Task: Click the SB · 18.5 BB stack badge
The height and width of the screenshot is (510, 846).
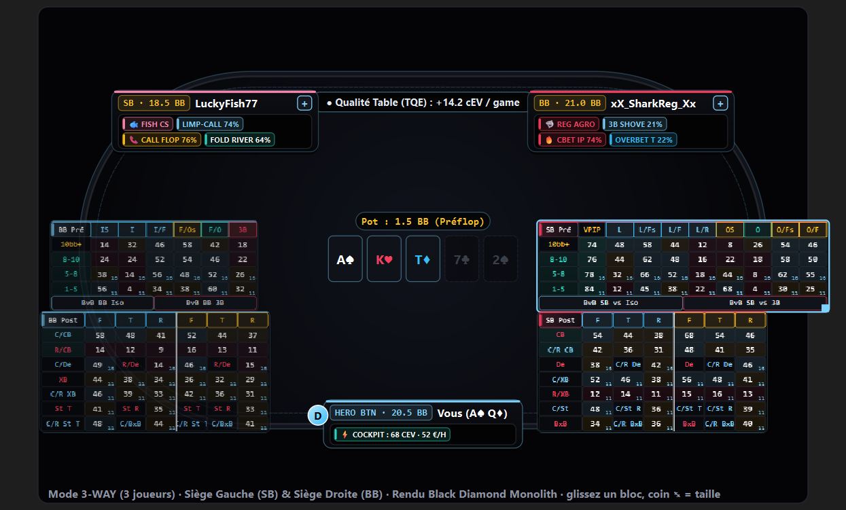Action: [x=154, y=103]
